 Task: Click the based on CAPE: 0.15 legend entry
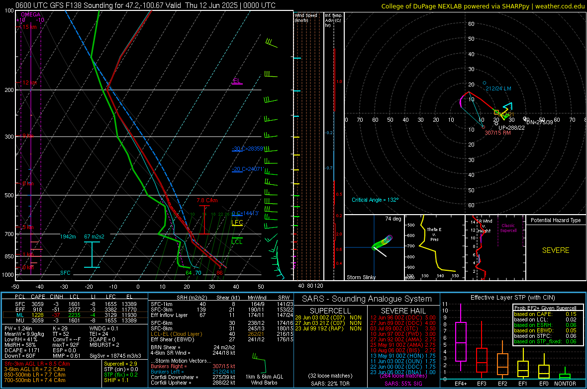tap(545, 314)
